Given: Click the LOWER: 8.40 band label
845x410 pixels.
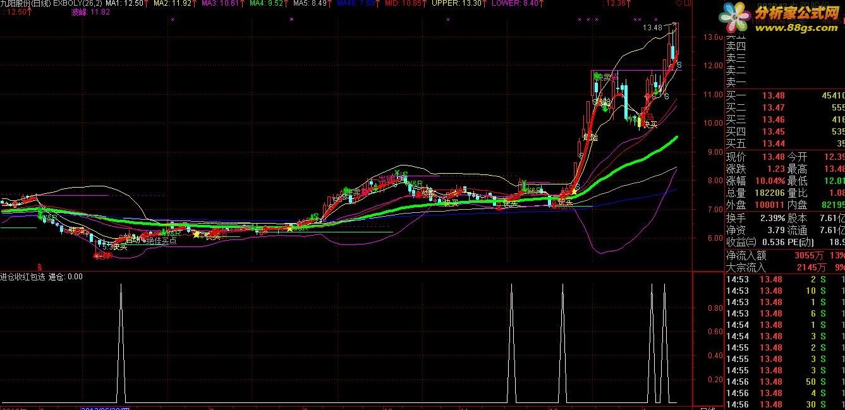Looking at the screenshot, I should tap(514, 4).
